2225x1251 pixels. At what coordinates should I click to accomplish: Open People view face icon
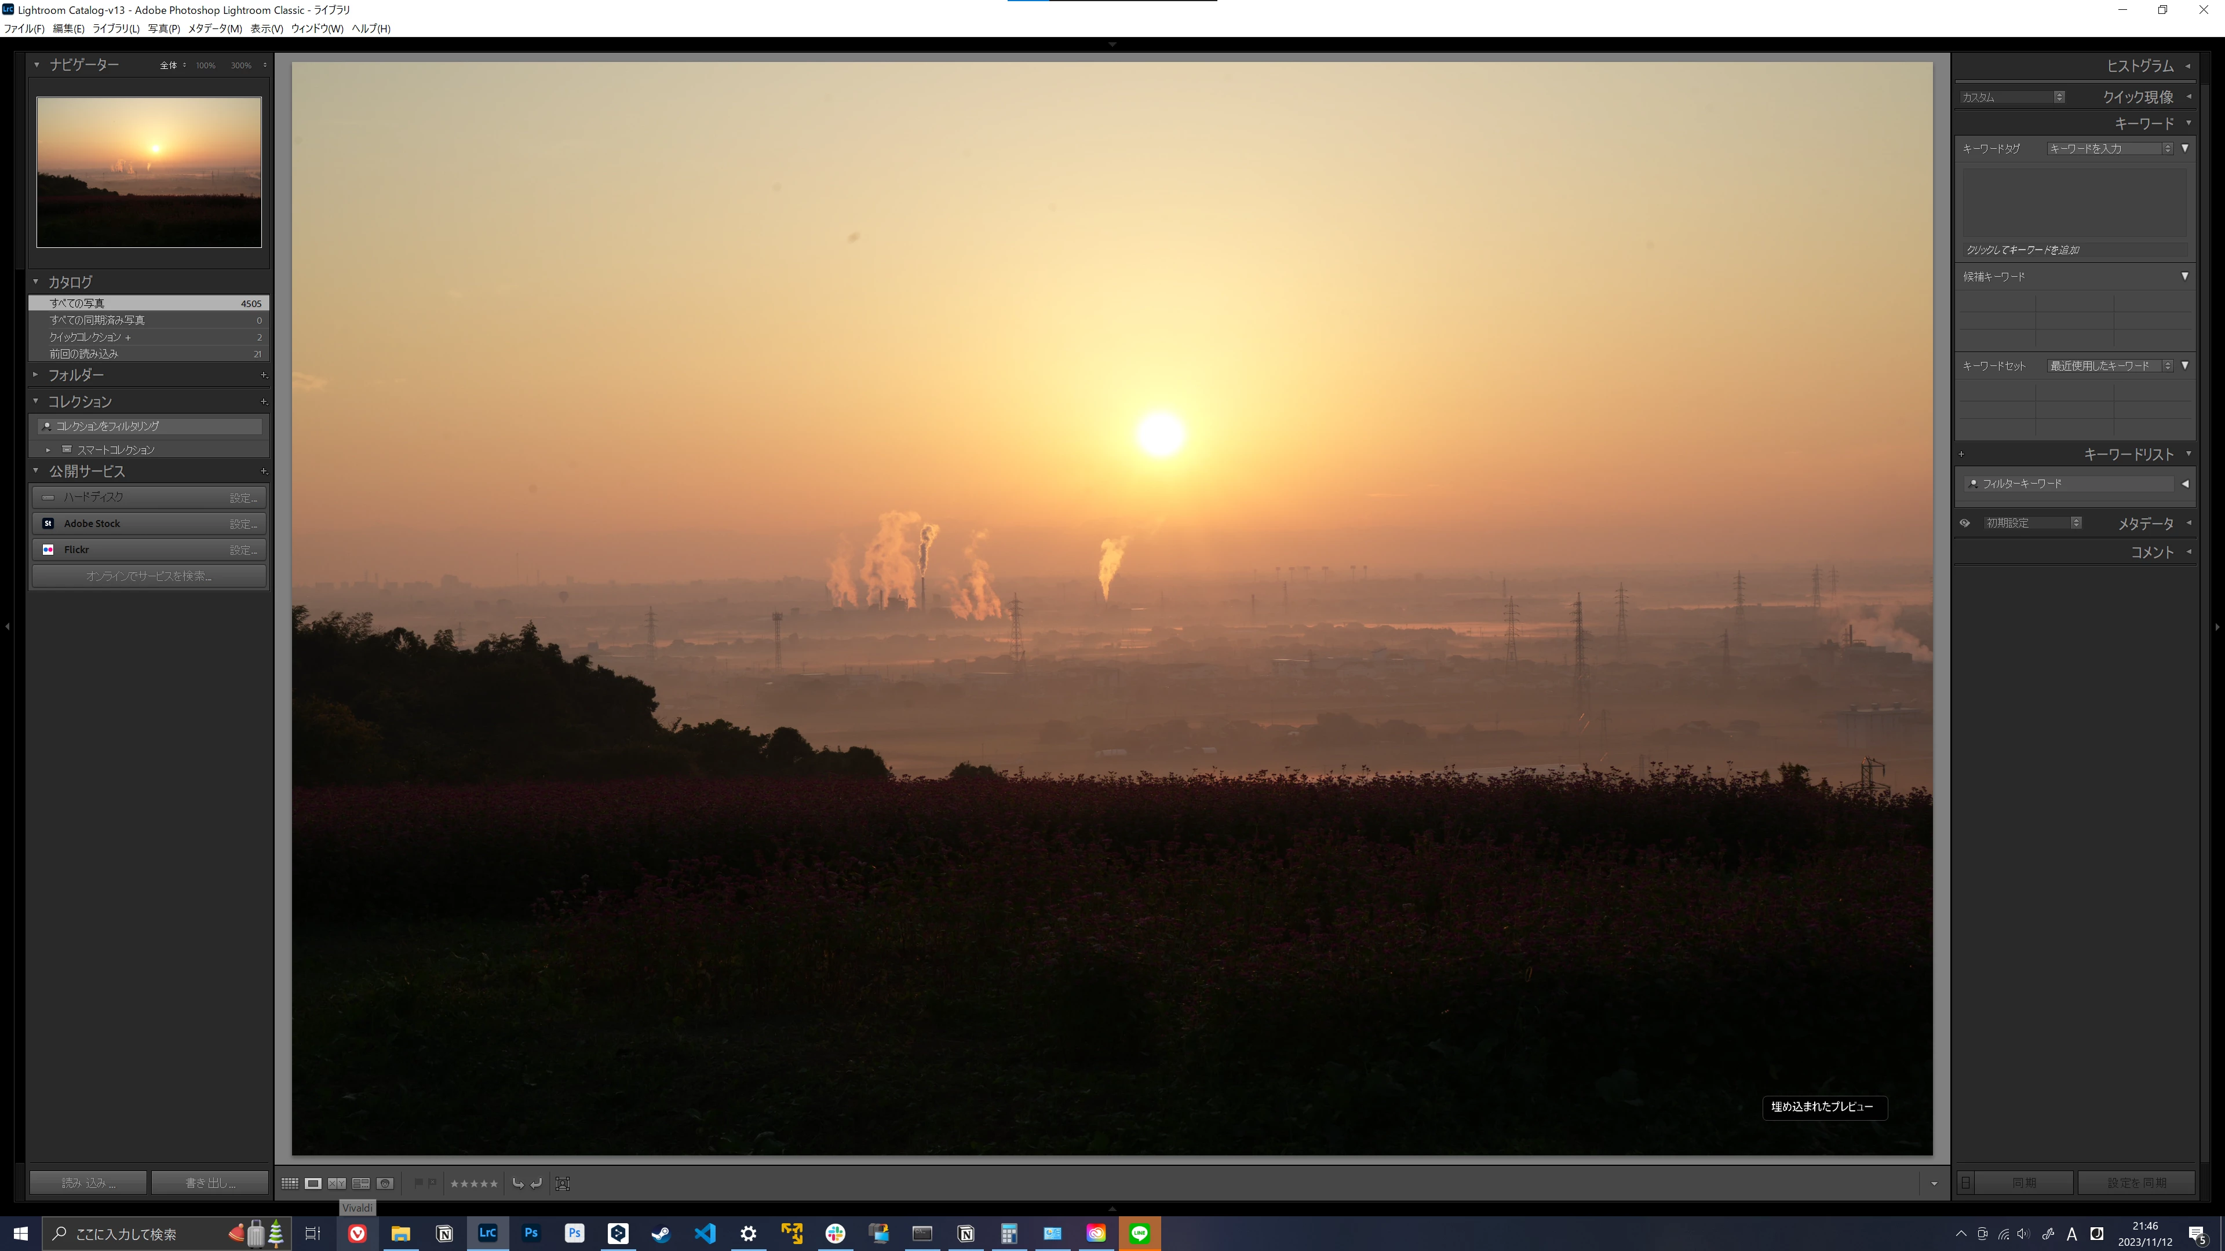[385, 1183]
